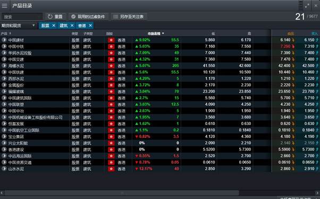Click the 重置 reset icon button
This screenshot has width=320, height=199.
point(50,16)
